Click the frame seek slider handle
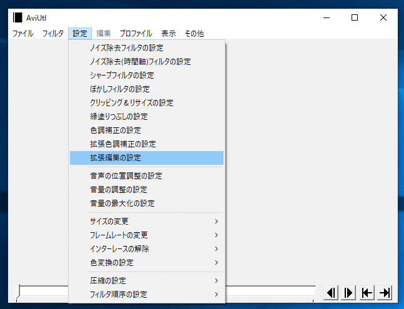 tap(16, 292)
